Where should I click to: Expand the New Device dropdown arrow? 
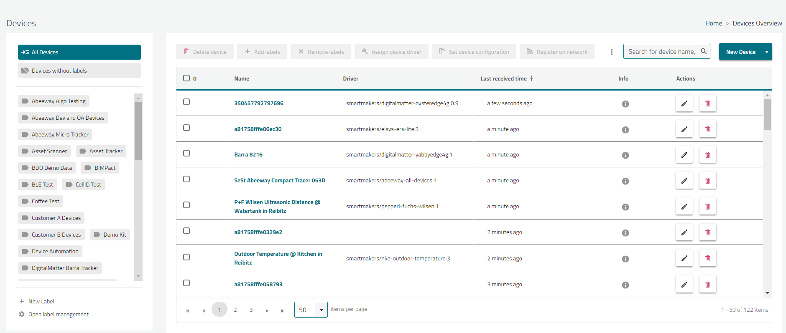[x=766, y=52]
